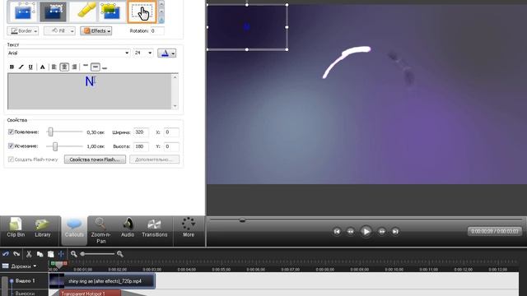The width and height of the screenshot is (527, 296).
Task: Step backward in preview
Action: [x=350, y=231]
